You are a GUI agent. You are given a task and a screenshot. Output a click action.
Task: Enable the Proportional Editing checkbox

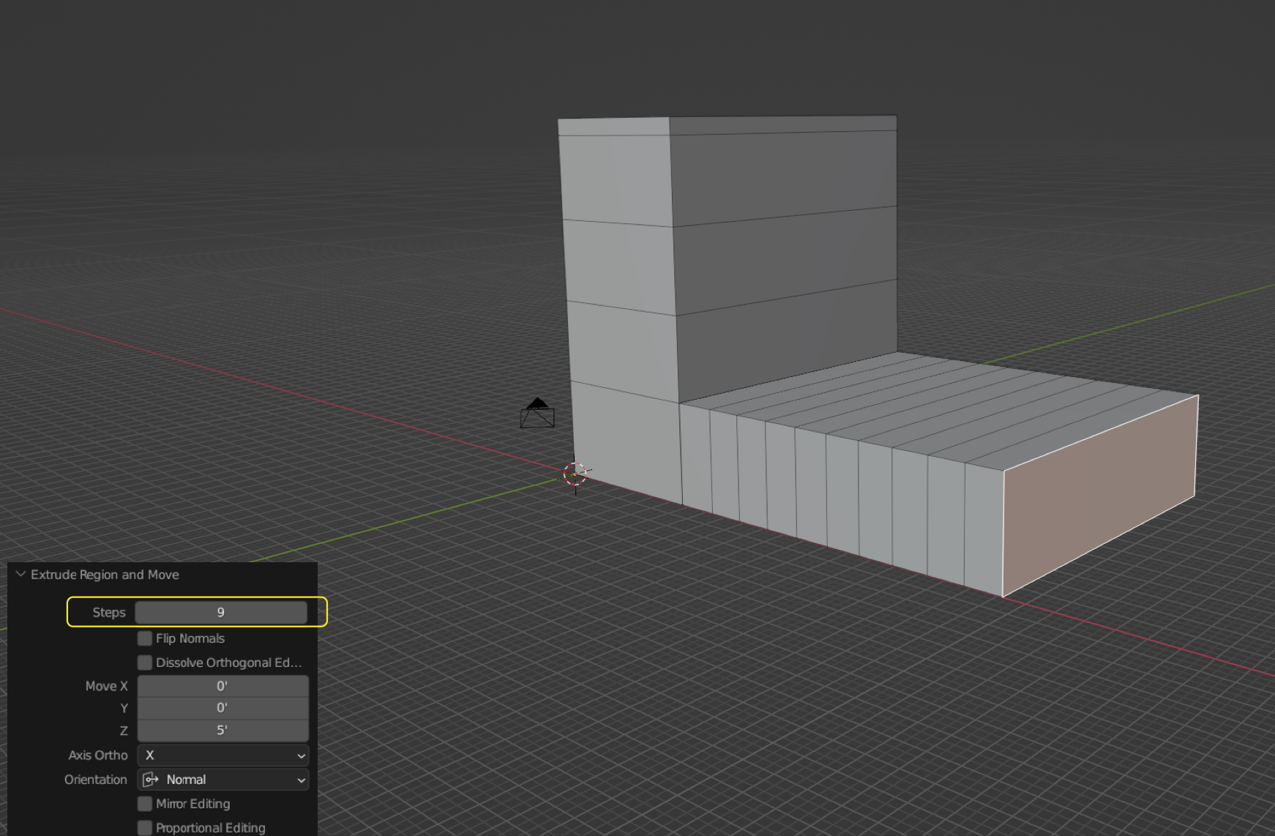tap(145, 828)
